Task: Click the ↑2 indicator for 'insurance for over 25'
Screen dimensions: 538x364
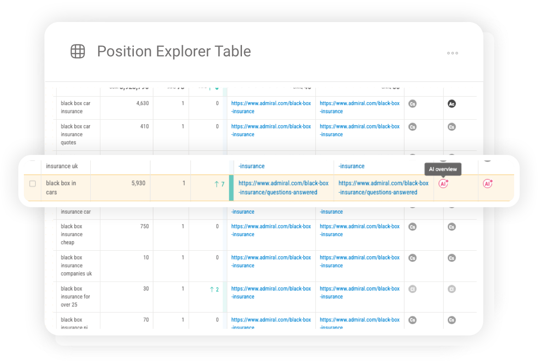Action: coord(214,289)
